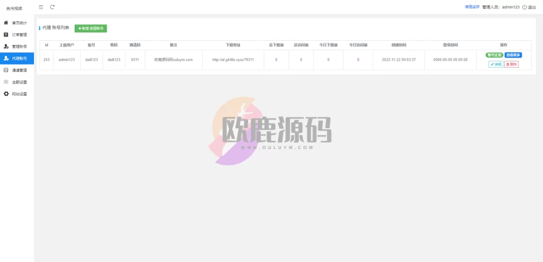Open 金额设置 in the sidebar

click(17, 82)
